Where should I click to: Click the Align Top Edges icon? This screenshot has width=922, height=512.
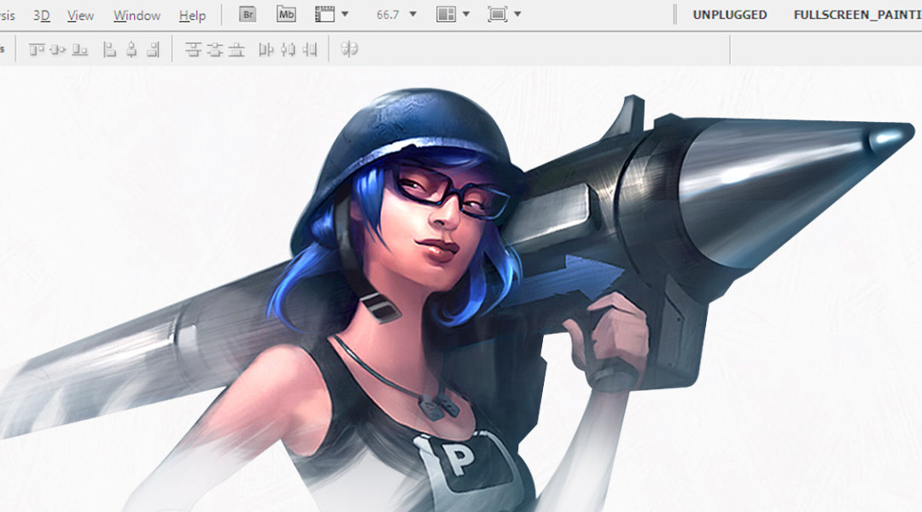[37, 49]
